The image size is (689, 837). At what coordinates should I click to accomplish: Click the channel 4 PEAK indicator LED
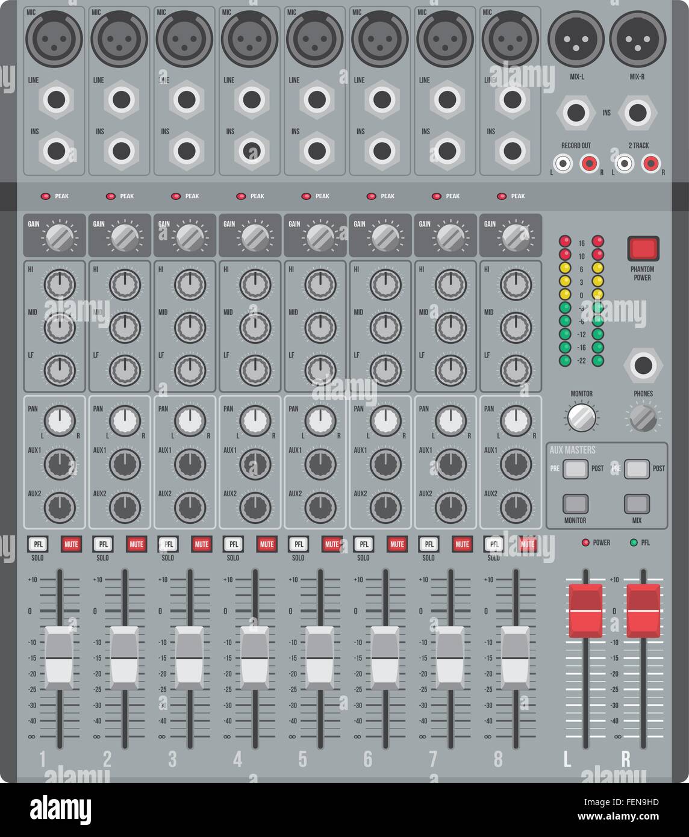pyautogui.click(x=241, y=196)
